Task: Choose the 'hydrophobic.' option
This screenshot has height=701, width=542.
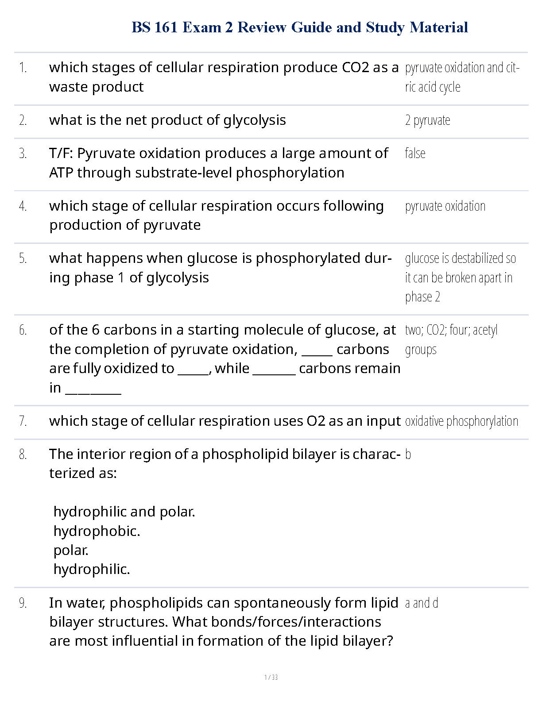Action: click(x=97, y=531)
